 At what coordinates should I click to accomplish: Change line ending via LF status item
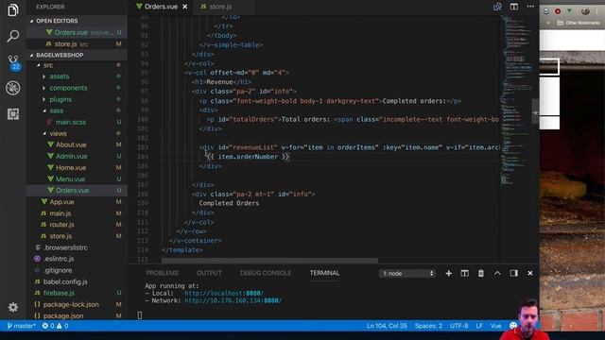[x=479, y=326]
